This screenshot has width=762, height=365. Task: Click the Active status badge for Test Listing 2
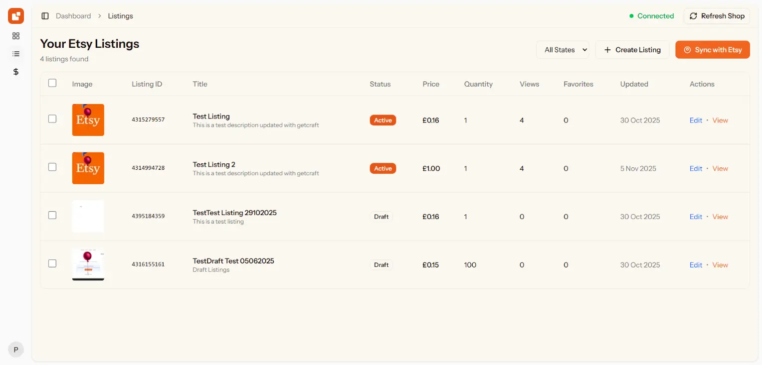click(x=382, y=169)
